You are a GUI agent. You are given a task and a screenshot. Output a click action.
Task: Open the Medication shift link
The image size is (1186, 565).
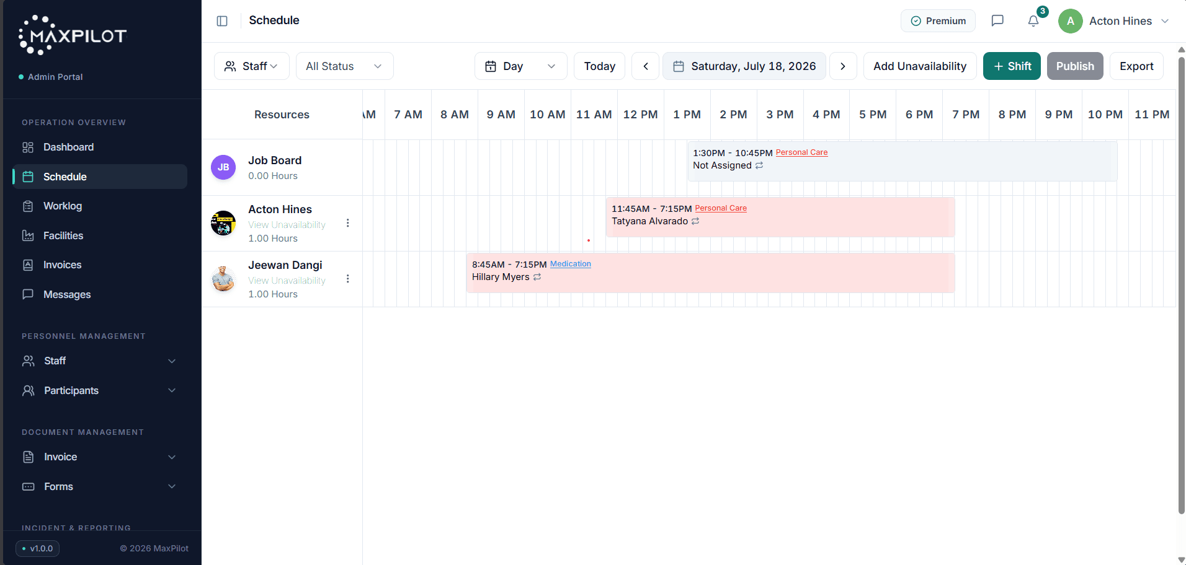tap(571, 264)
